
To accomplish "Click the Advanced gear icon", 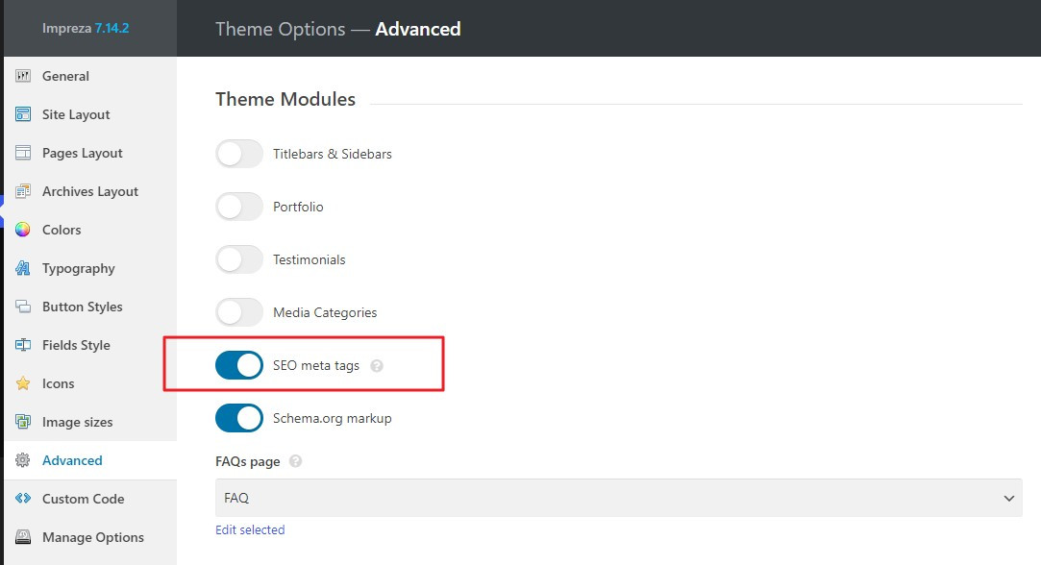I will (23, 460).
